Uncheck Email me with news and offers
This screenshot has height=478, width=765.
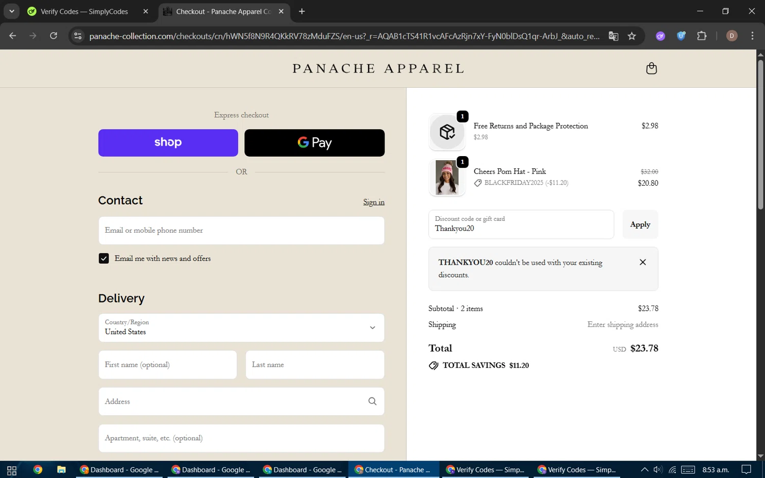(104, 259)
